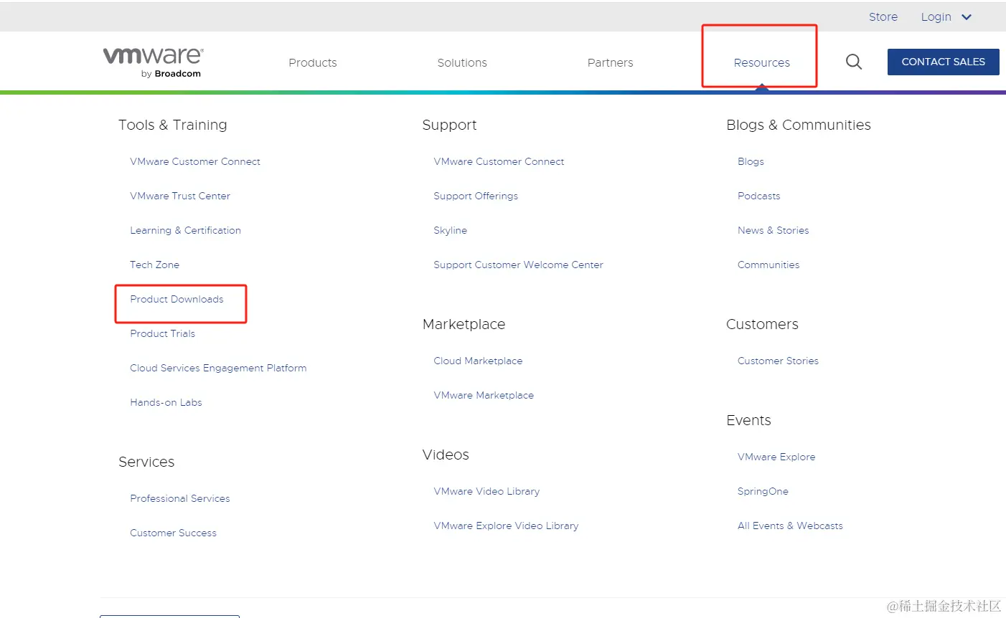
Task: Open All Events & Webcasts
Action: [790, 526]
